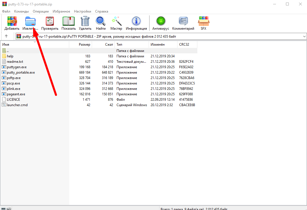307x210 pixels.
Task: Select the LICENCE file icon
Action: click(4, 99)
